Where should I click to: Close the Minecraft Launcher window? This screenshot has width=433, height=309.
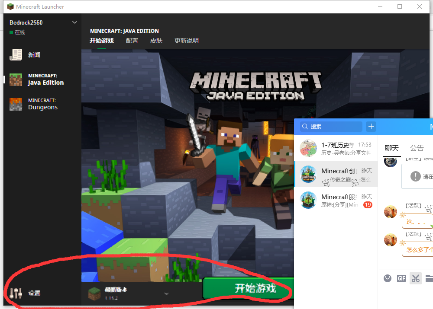coord(420,6)
